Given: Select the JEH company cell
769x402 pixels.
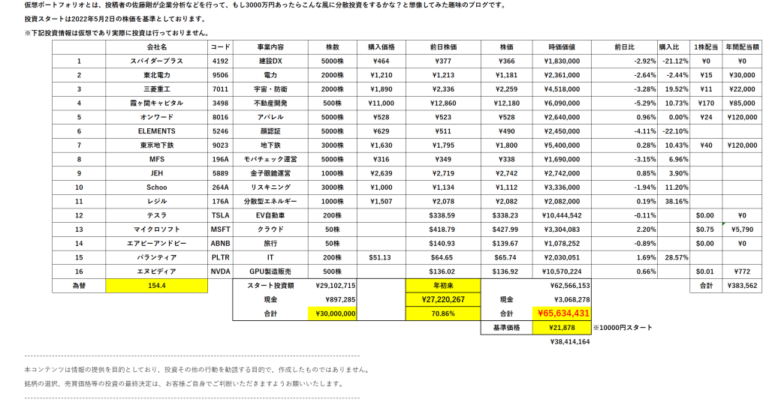Looking at the screenshot, I should [x=156, y=173].
